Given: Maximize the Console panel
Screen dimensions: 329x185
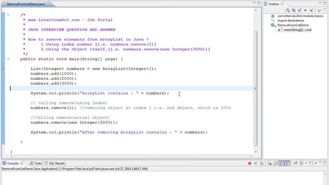Looking at the screenshot, I should point(325,163).
